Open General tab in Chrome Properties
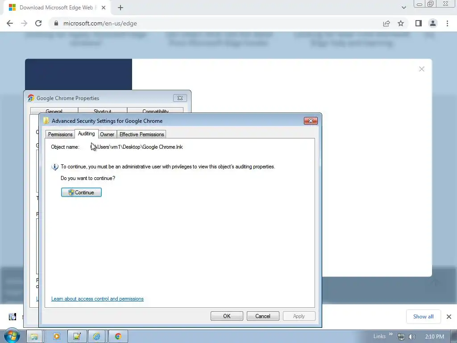The image size is (457, 343). pyautogui.click(x=54, y=111)
